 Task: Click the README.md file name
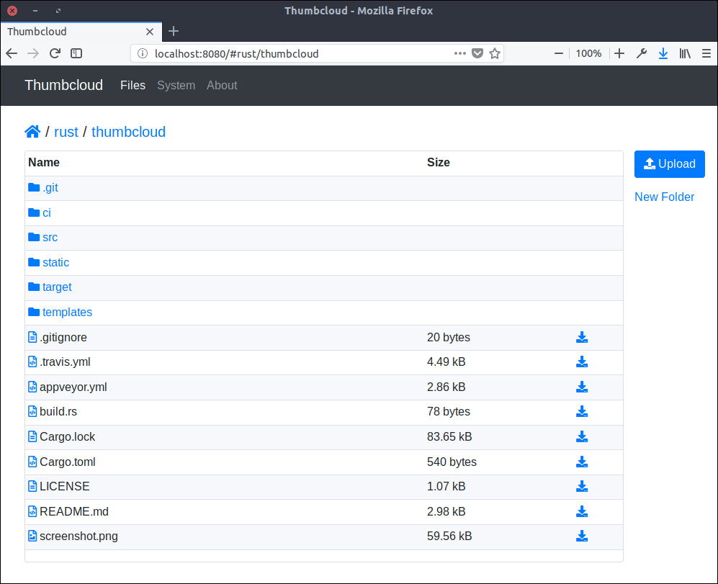pyautogui.click(x=74, y=511)
